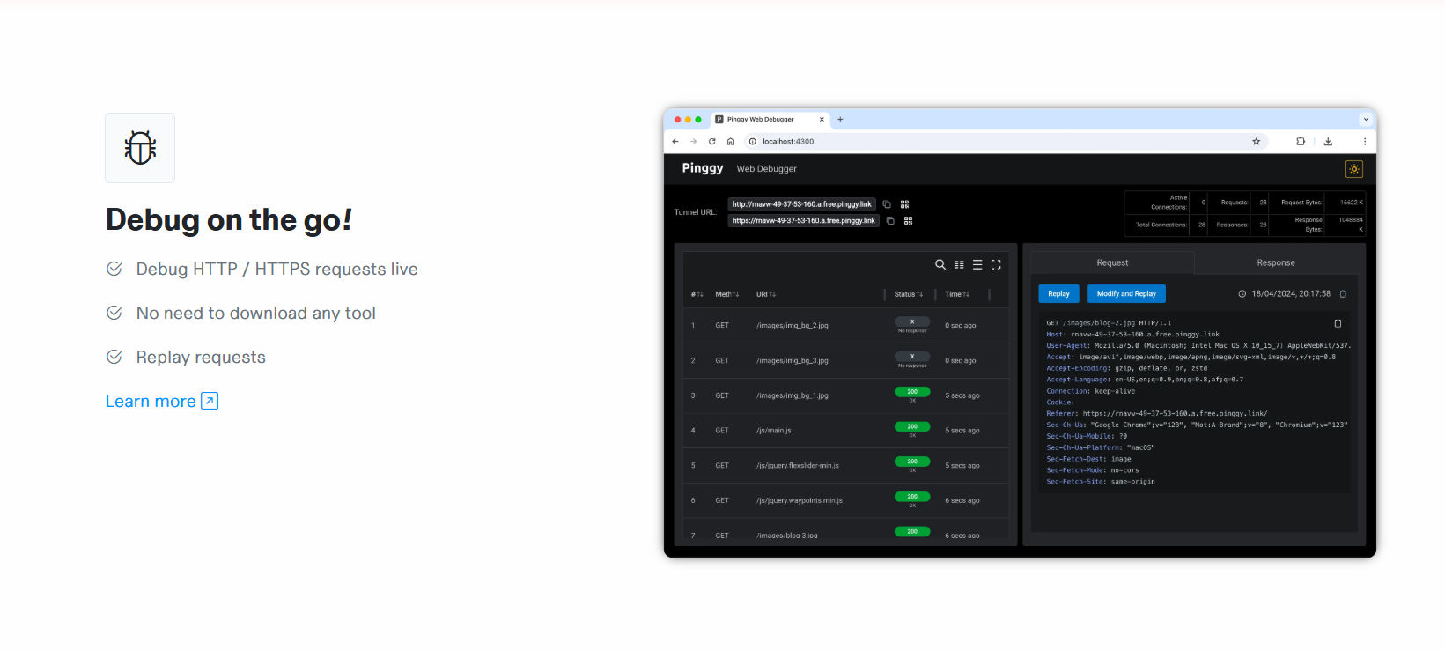Select the /js/jquery.waypoints.min.js request row

[x=845, y=501]
